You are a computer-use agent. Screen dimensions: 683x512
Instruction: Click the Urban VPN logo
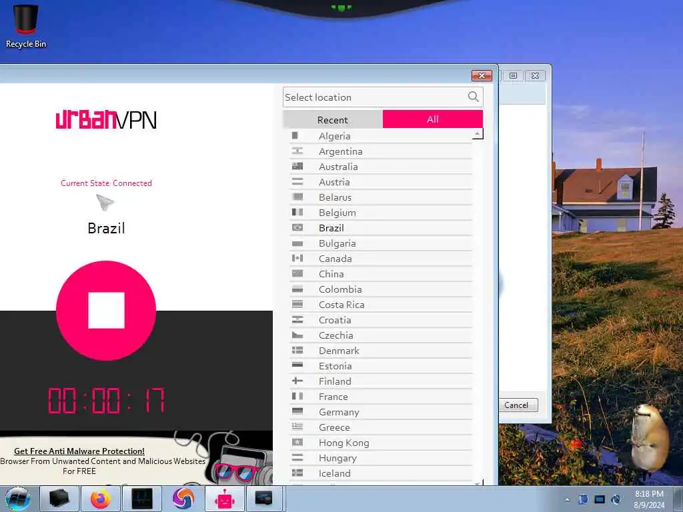[106, 120]
